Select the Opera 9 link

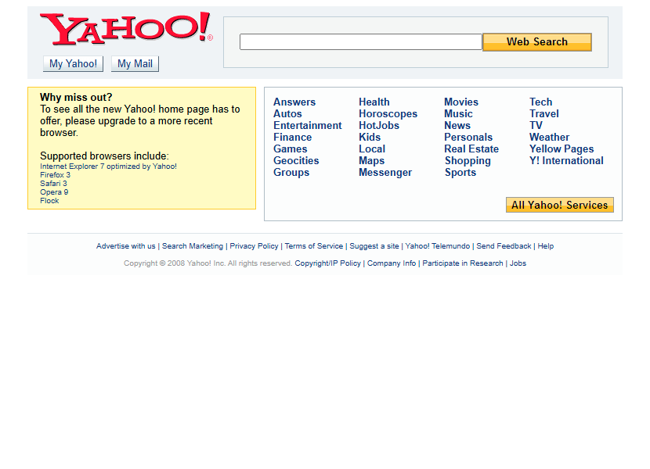point(54,192)
